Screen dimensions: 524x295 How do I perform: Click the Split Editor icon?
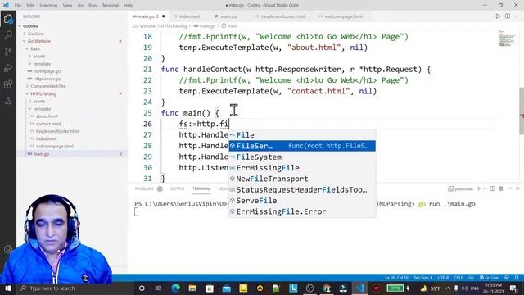click(x=508, y=16)
